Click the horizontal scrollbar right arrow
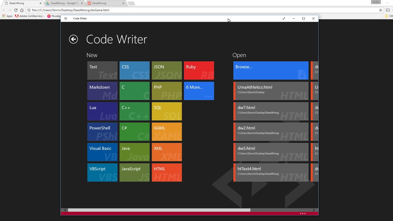The height and width of the screenshot is (221, 393). [314, 210]
